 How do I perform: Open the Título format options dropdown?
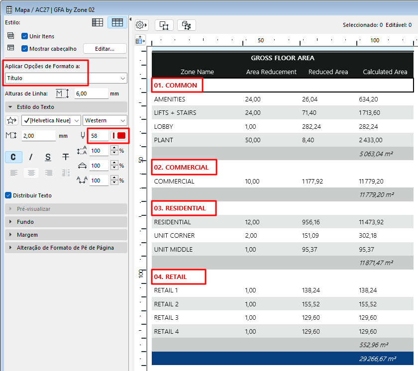tap(66, 78)
